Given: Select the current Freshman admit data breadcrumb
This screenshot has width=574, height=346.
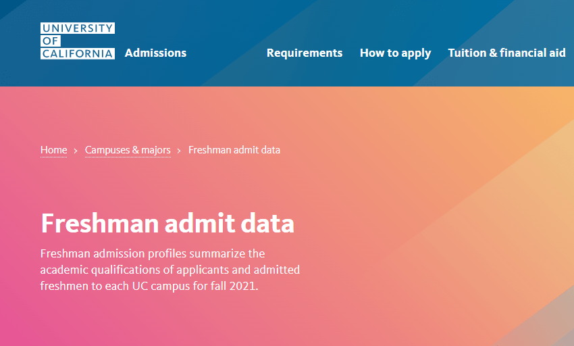Looking at the screenshot, I should click(x=234, y=150).
